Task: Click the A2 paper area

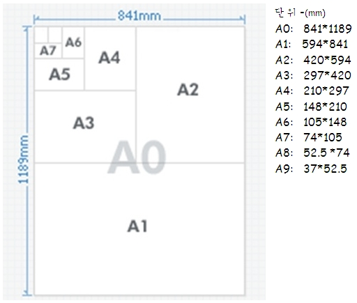Action: 190,95
